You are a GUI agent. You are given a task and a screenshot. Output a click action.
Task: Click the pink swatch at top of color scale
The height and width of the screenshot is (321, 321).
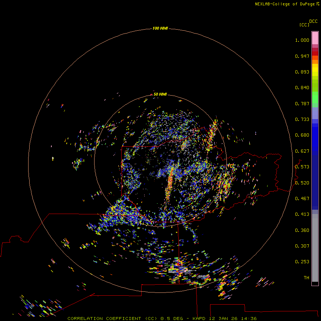click(315, 38)
